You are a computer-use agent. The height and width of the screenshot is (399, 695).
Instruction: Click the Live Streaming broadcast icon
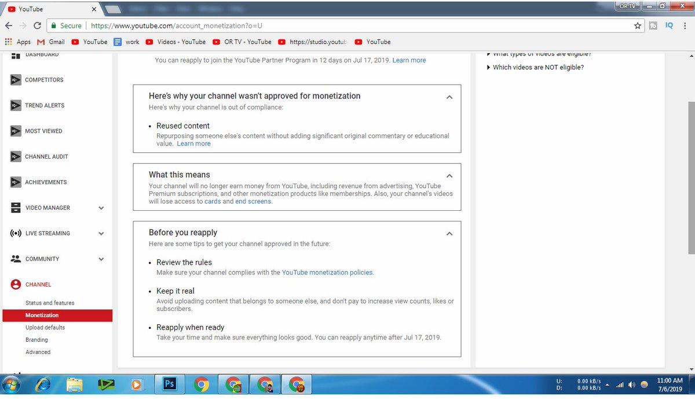click(x=16, y=233)
